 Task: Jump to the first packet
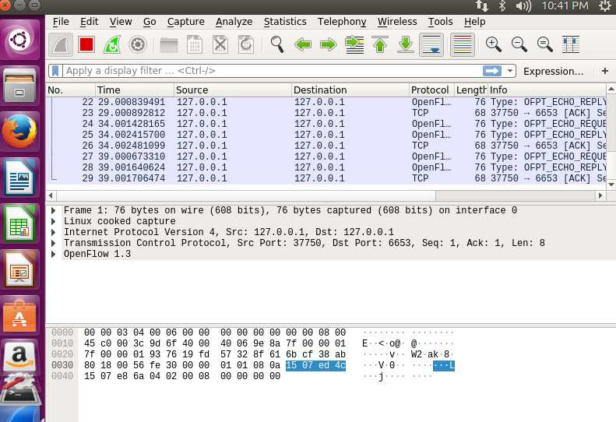coord(380,44)
